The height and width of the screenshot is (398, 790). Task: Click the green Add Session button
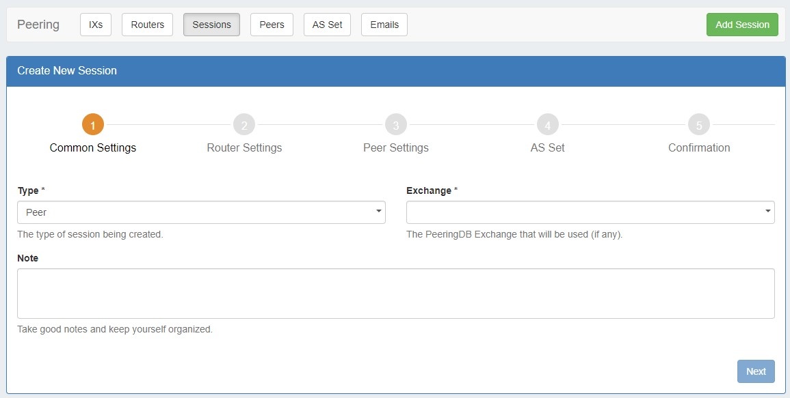coord(742,25)
